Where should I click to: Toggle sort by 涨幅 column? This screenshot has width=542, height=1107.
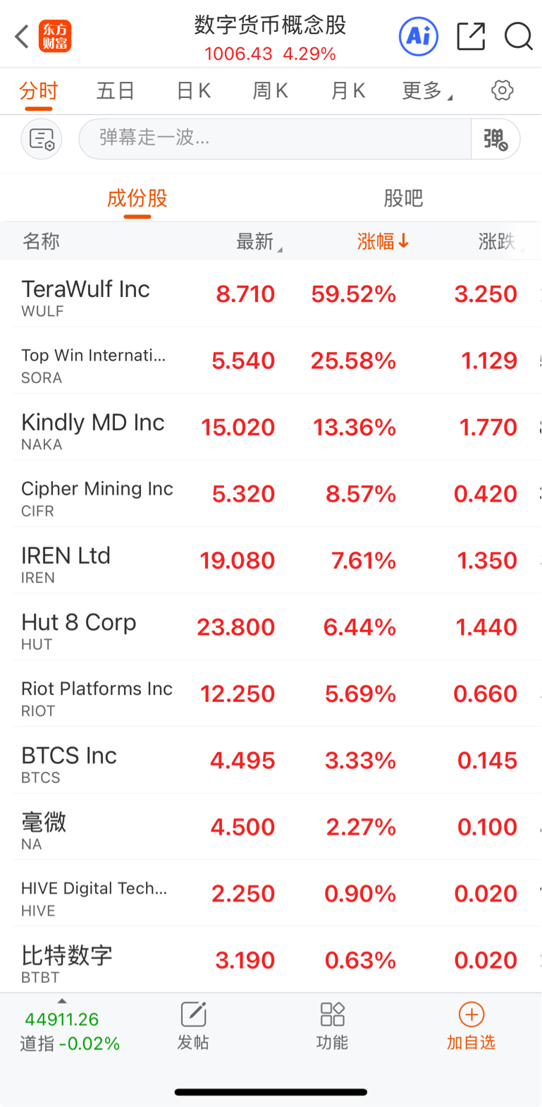[383, 241]
